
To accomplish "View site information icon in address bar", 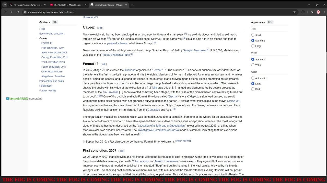I will point(25,12).
